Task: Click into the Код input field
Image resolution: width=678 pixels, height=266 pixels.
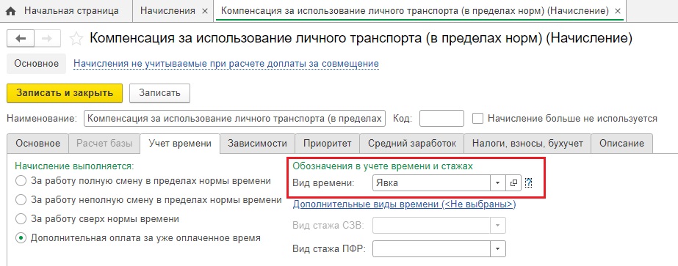Action: click(x=441, y=118)
